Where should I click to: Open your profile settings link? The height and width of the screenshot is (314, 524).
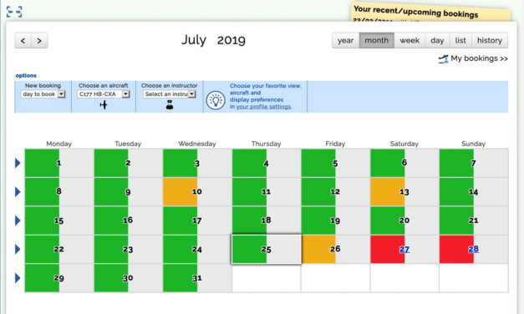(263, 107)
